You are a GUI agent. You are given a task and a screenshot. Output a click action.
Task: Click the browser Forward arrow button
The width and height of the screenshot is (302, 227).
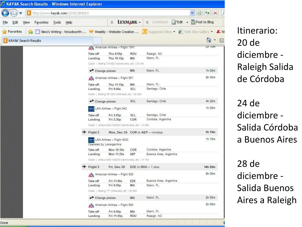tap(14, 13)
